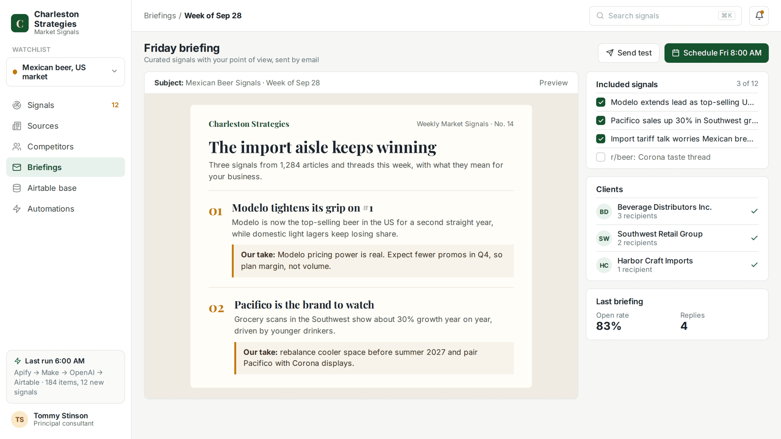Navigate to Automations
781x439 pixels.
click(x=65, y=209)
